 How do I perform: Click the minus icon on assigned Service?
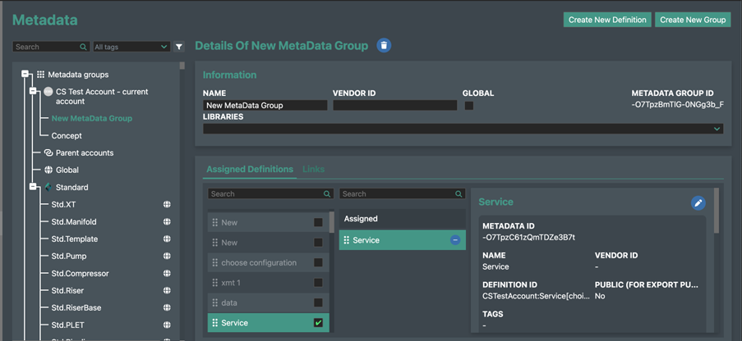click(455, 240)
